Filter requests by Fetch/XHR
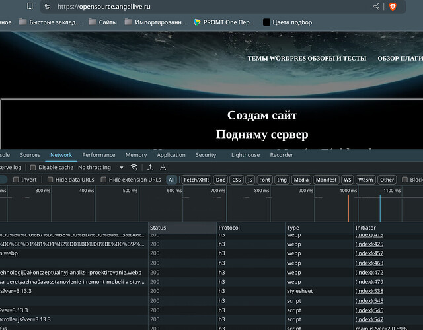The height and width of the screenshot is (330, 423). 196,180
